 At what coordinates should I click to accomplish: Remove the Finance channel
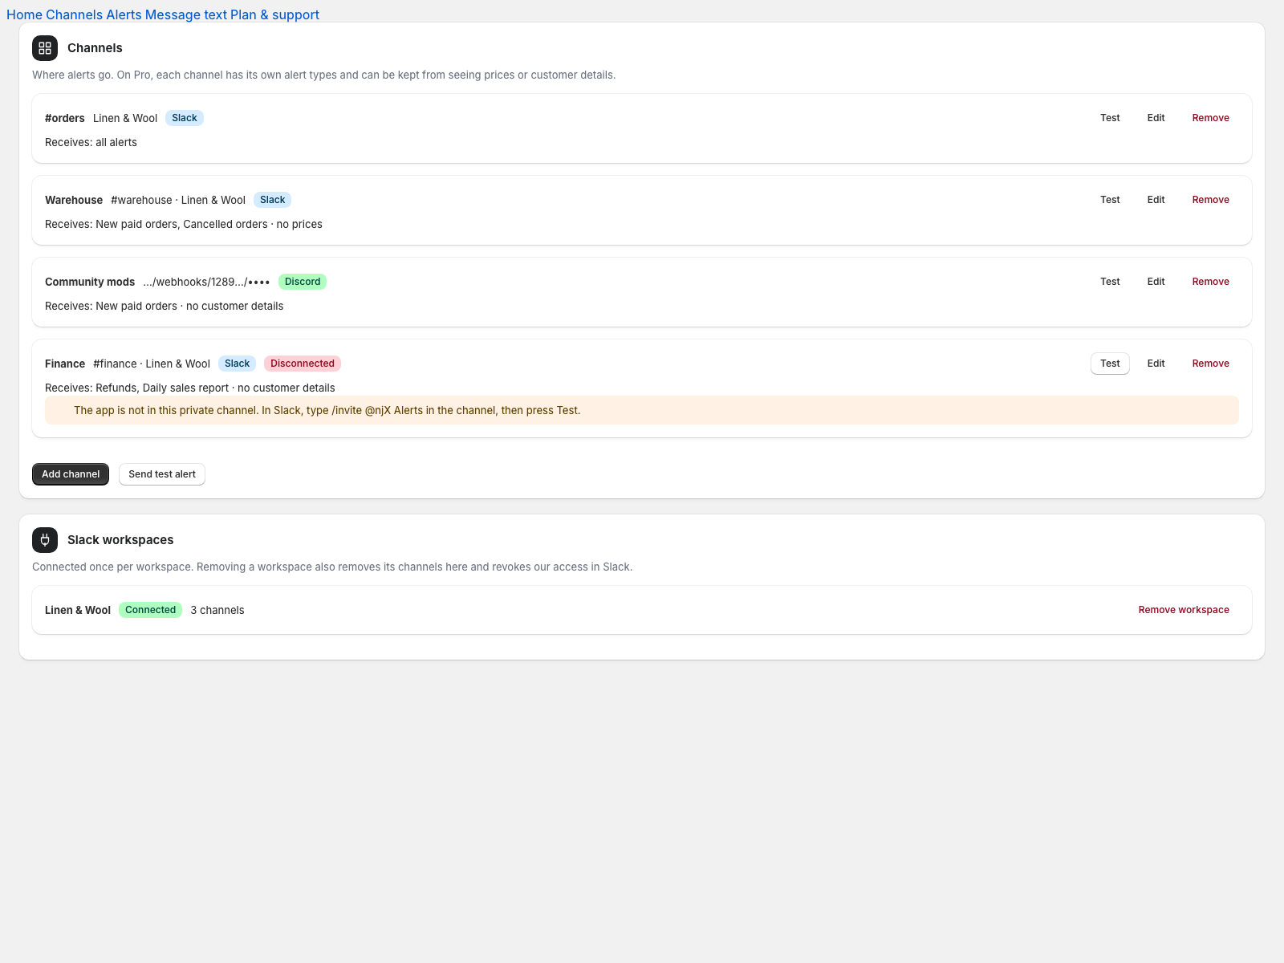click(1210, 364)
